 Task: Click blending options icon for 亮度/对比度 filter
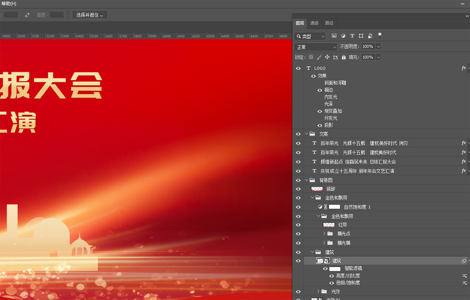pyautogui.click(x=465, y=276)
